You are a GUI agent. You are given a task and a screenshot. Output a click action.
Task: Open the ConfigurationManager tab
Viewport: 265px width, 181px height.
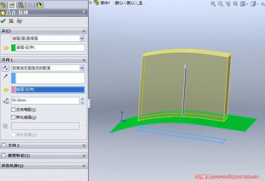coord(21,5)
